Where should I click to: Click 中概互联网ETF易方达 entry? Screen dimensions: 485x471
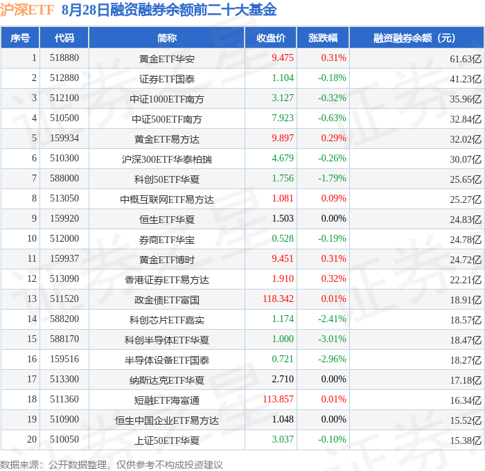click(167, 199)
